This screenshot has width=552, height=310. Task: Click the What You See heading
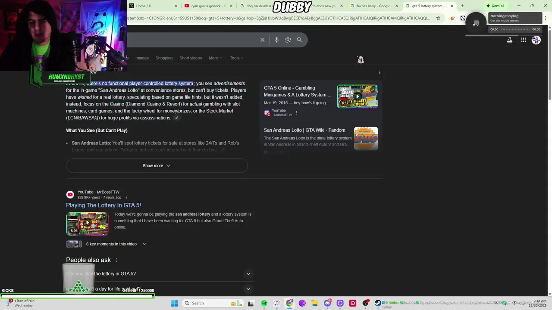pyautogui.click(x=97, y=130)
